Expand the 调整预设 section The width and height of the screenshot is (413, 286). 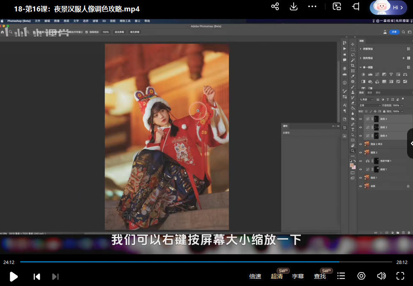click(361, 49)
